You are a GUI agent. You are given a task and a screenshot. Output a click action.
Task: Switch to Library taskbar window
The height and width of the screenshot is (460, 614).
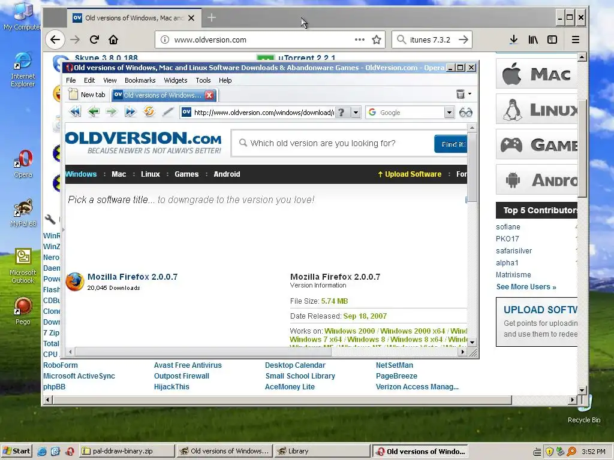tap(322, 451)
